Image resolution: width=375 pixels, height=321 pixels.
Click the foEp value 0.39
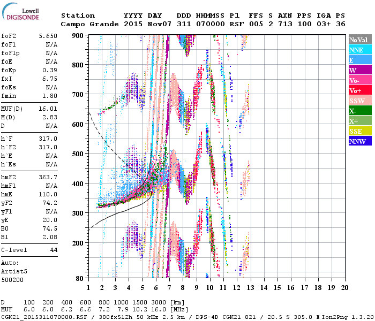pyautogui.click(x=50, y=70)
